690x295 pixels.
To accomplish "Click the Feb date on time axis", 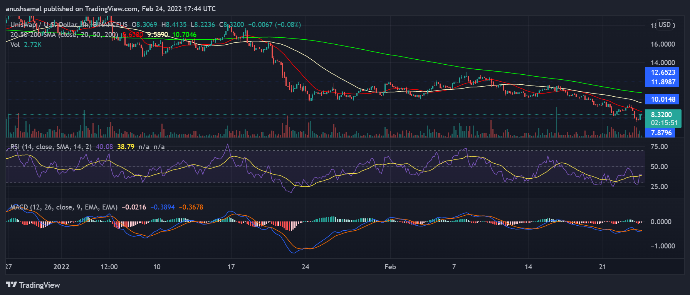I will [390, 267].
